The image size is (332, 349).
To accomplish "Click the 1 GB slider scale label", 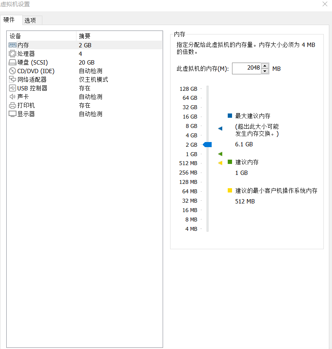I will (x=192, y=154).
